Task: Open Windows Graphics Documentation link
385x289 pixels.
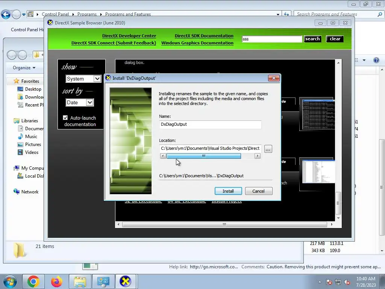Action: [x=197, y=43]
